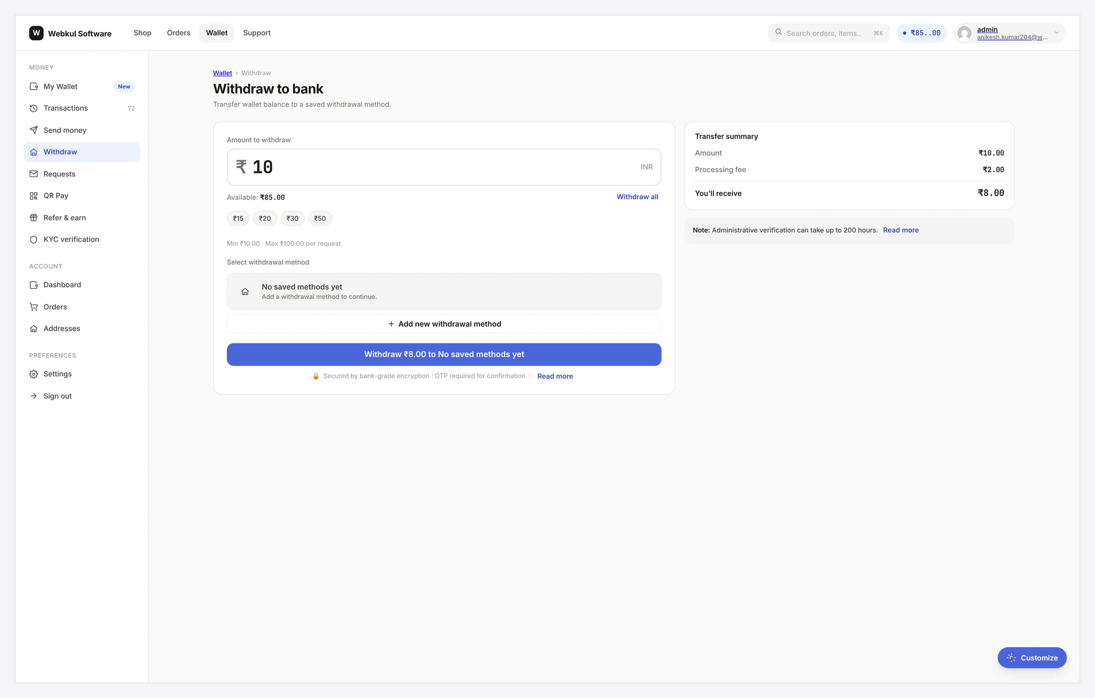Click the plus icon for adding method
Image resolution: width=1095 pixels, height=698 pixels.
(x=391, y=324)
